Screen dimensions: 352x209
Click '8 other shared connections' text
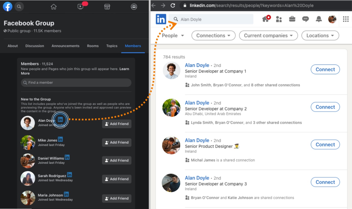coord(276,85)
